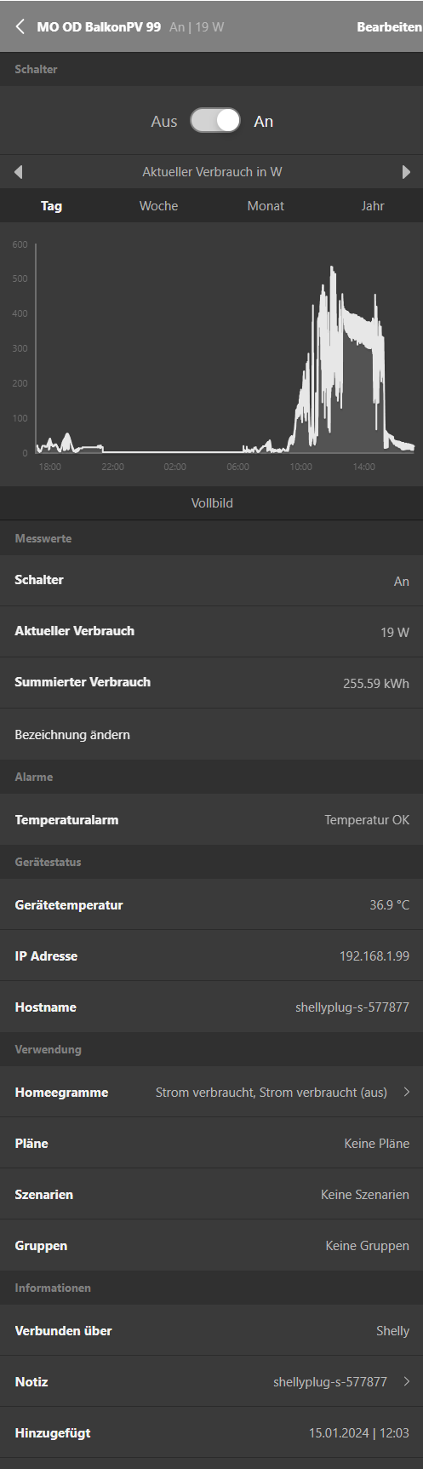
Task: Switch chart to Tag view
Action: (52, 206)
